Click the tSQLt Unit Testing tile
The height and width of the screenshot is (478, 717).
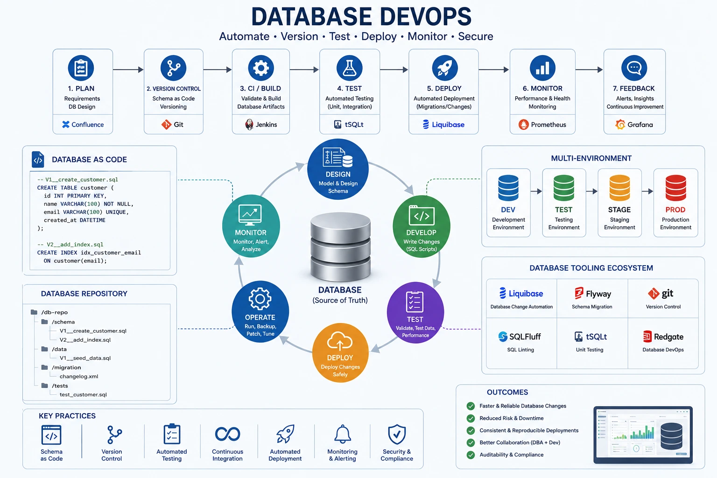pyautogui.click(x=592, y=343)
